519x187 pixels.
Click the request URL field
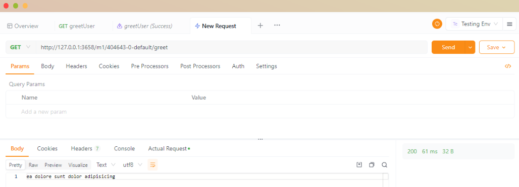(x=231, y=47)
